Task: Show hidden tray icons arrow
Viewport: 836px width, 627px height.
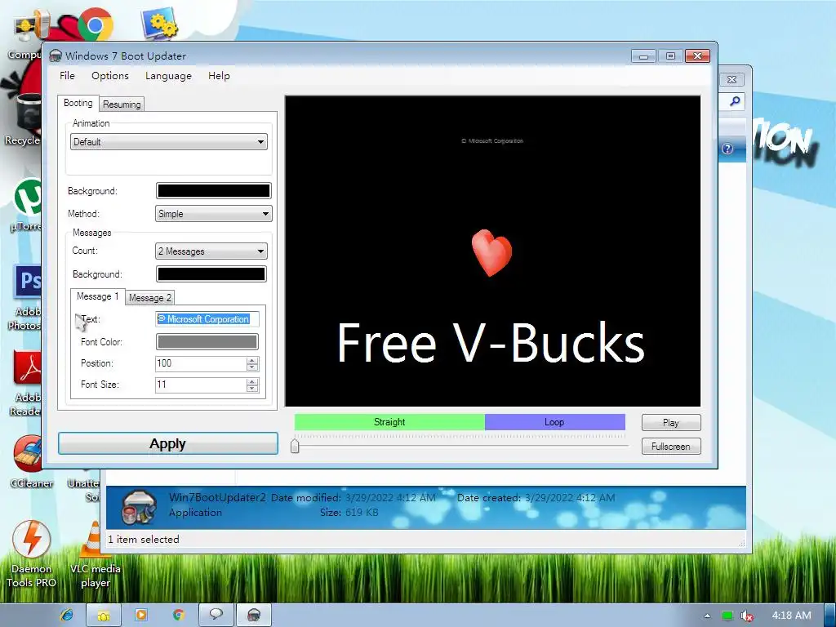Action: [x=707, y=616]
